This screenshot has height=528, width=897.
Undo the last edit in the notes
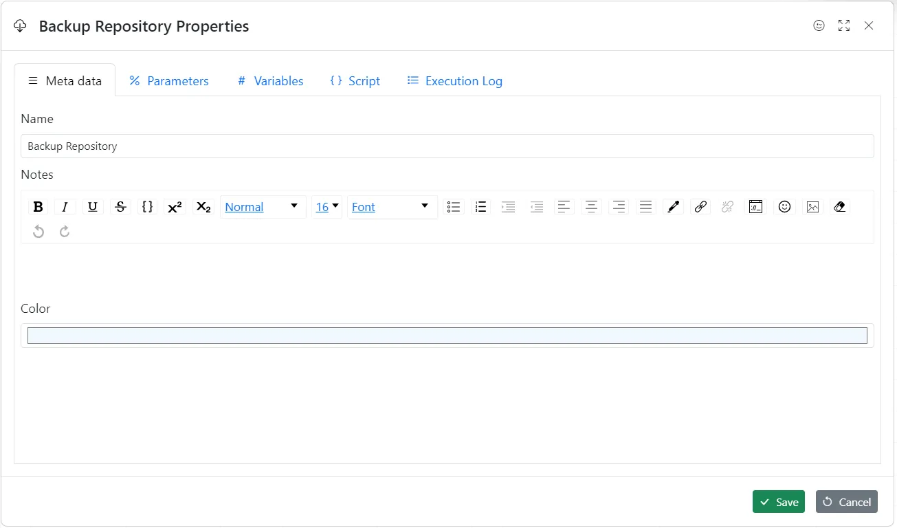(x=38, y=231)
